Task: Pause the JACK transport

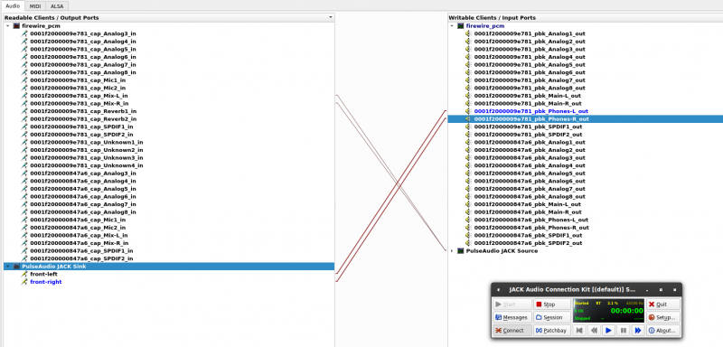Action: coord(624,331)
